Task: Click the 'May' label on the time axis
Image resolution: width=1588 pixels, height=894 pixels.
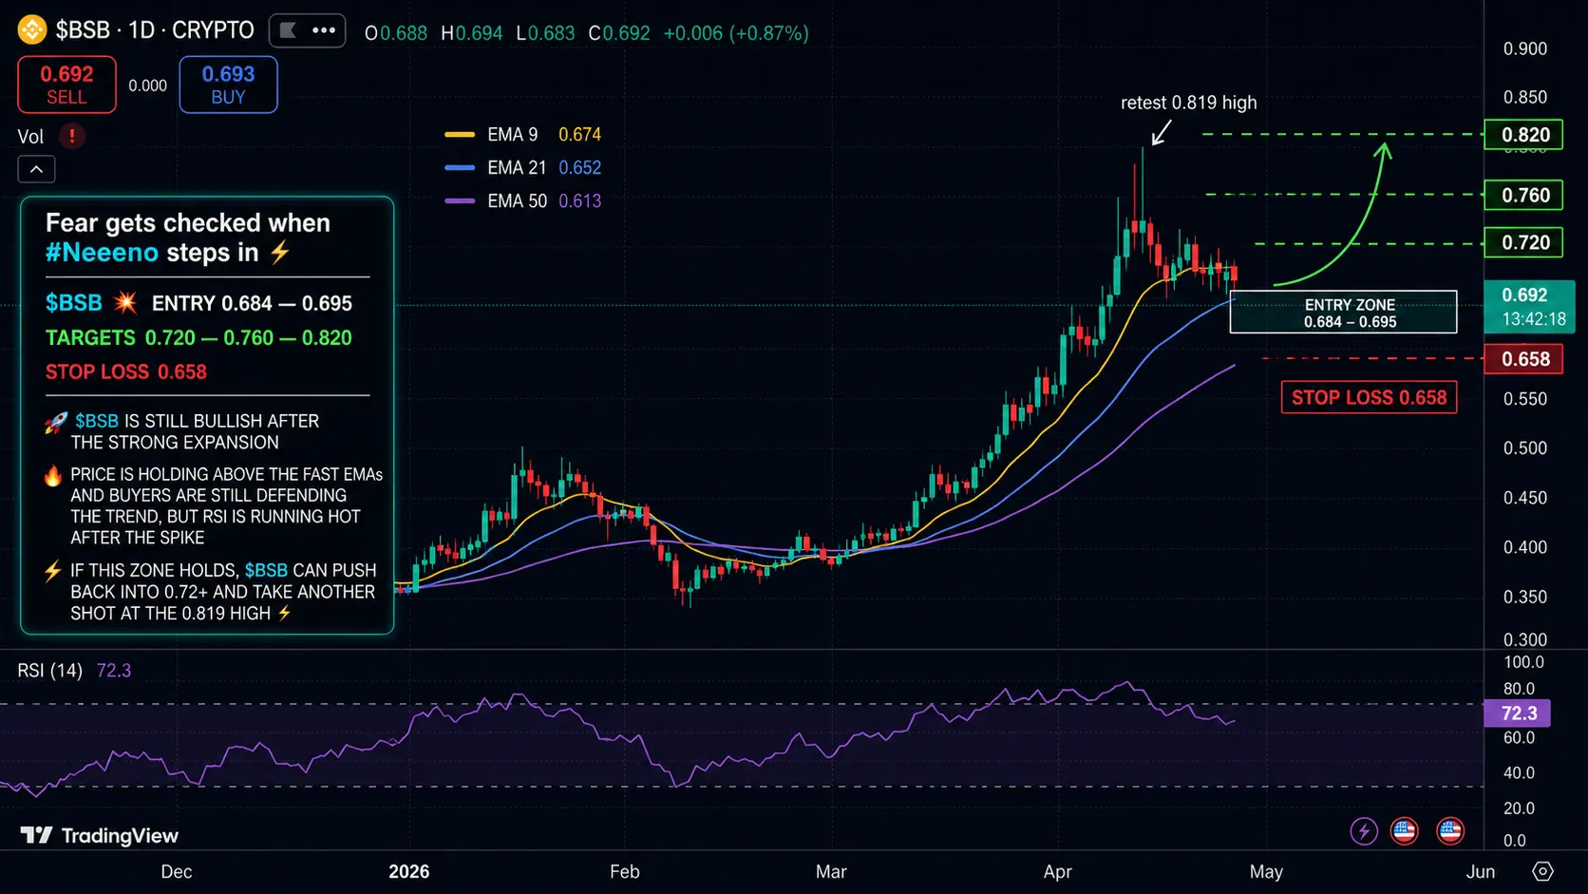Action: pos(1266,871)
